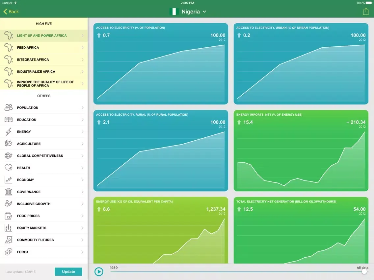
Task: Click the Last update 12/9/15 text
Action: (20, 272)
